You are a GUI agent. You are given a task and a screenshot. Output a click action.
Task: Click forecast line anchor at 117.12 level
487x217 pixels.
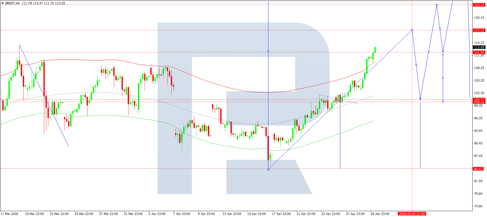[x=412, y=30]
